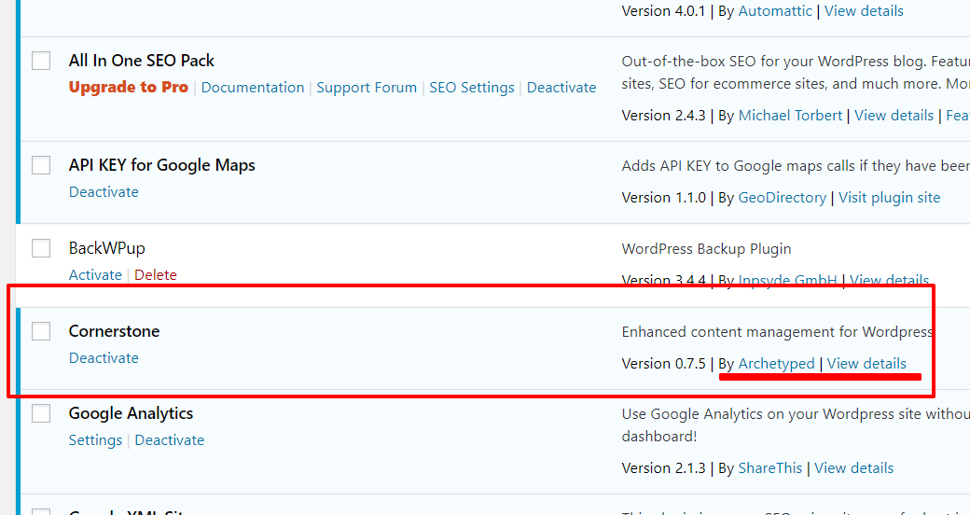
Task: View details for Cornerstone plugin
Action: point(866,364)
